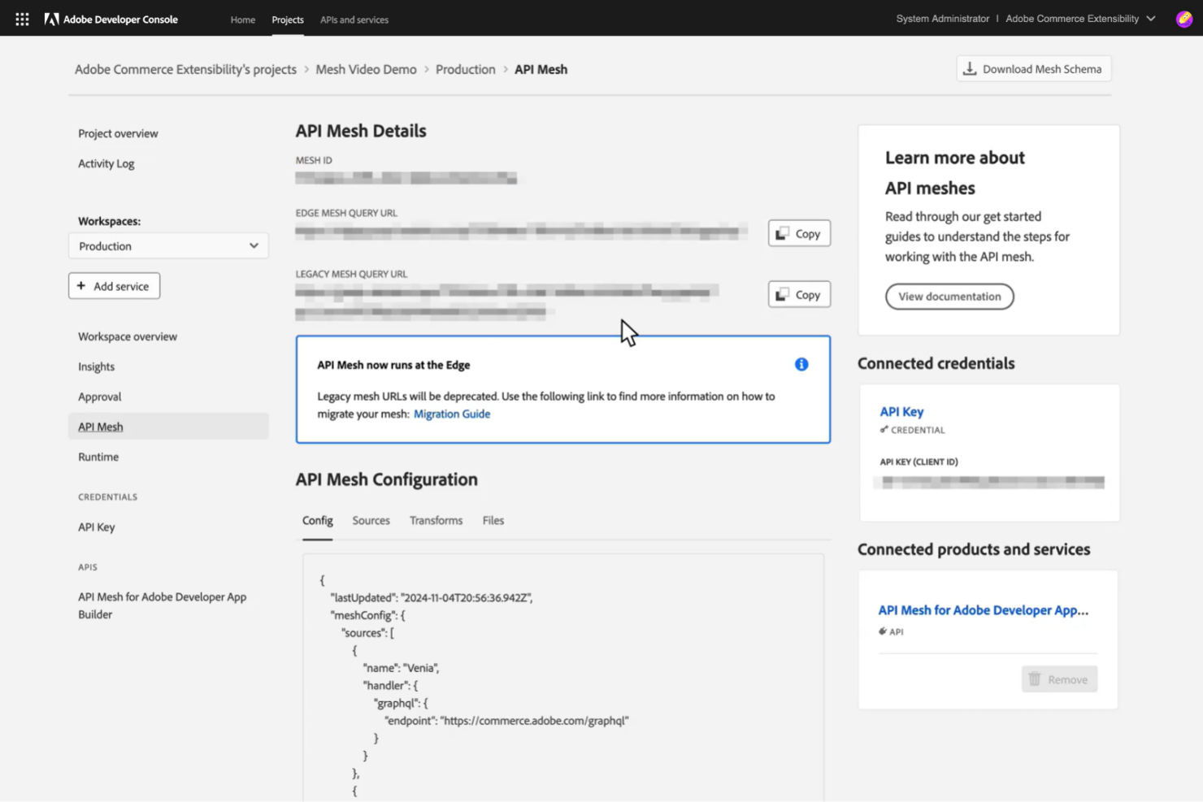
Task: Click the info icon in the Edge notice
Action: [x=801, y=364]
